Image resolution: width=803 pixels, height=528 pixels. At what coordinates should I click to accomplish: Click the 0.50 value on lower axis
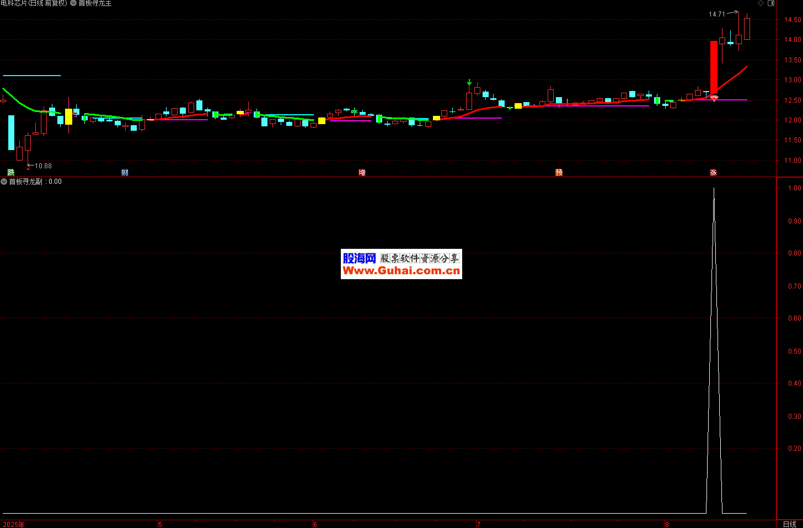tap(794, 351)
